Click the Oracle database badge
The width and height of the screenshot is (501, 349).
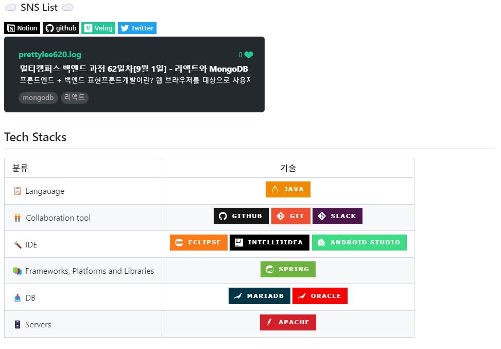(320, 296)
